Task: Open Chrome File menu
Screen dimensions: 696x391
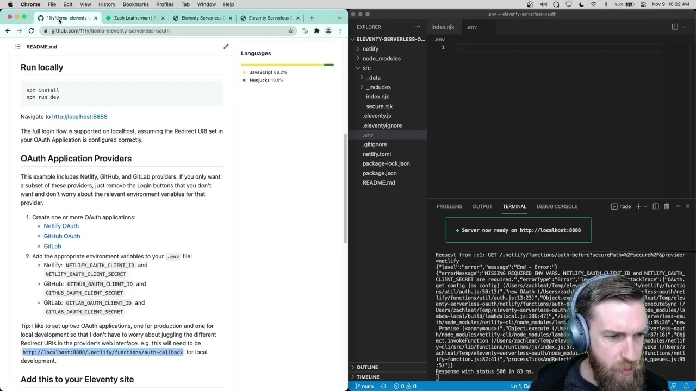Action: (x=52, y=4)
